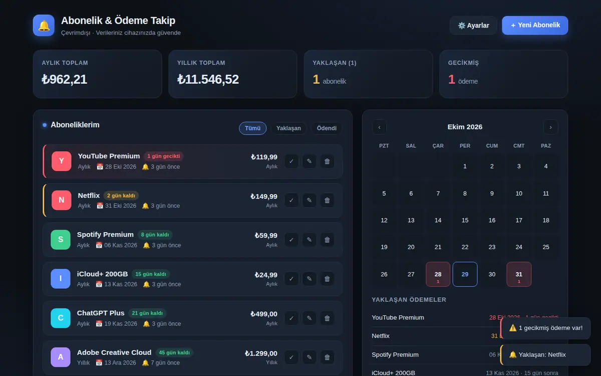Mark iCloud+ 200GB as paid

point(291,279)
